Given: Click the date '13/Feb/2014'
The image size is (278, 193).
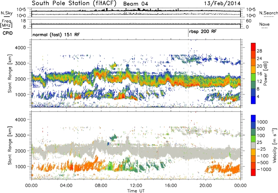Looking at the screenshot, I should pyautogui.click(x=222, y=3).
